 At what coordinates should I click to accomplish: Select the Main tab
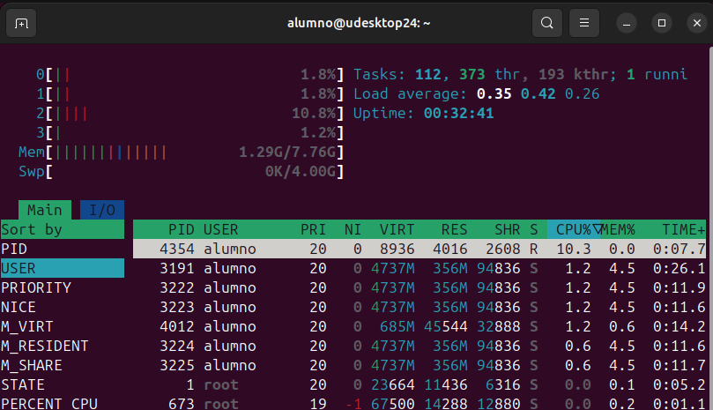[44, 210]
